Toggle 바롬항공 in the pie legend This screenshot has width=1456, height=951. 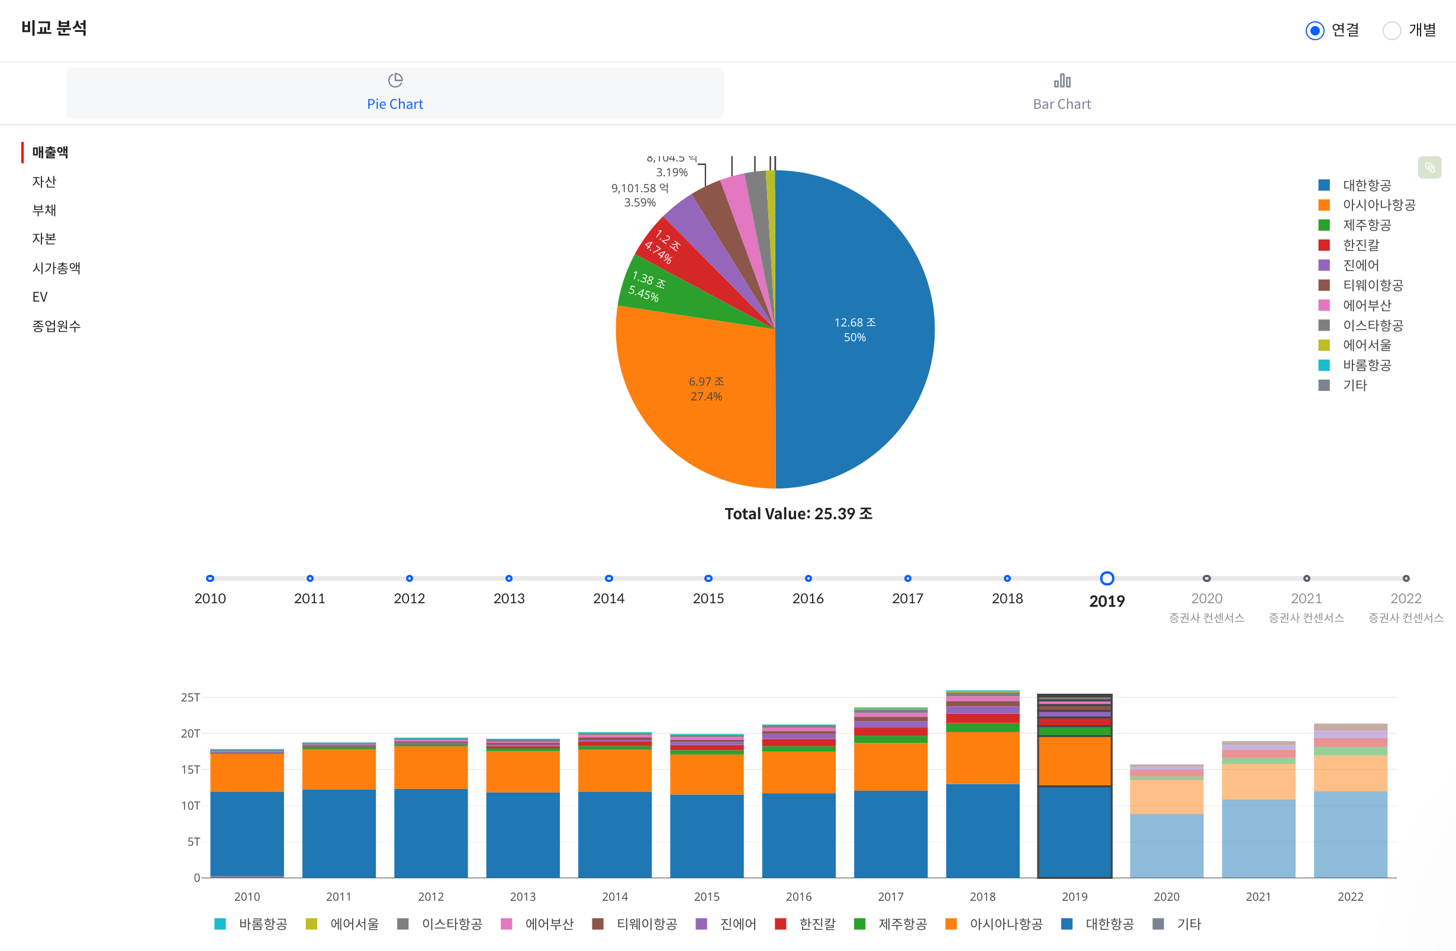click(x=1355, y=365)
